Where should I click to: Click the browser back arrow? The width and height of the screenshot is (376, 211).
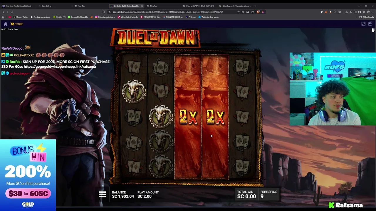click(x=3, y=12)
